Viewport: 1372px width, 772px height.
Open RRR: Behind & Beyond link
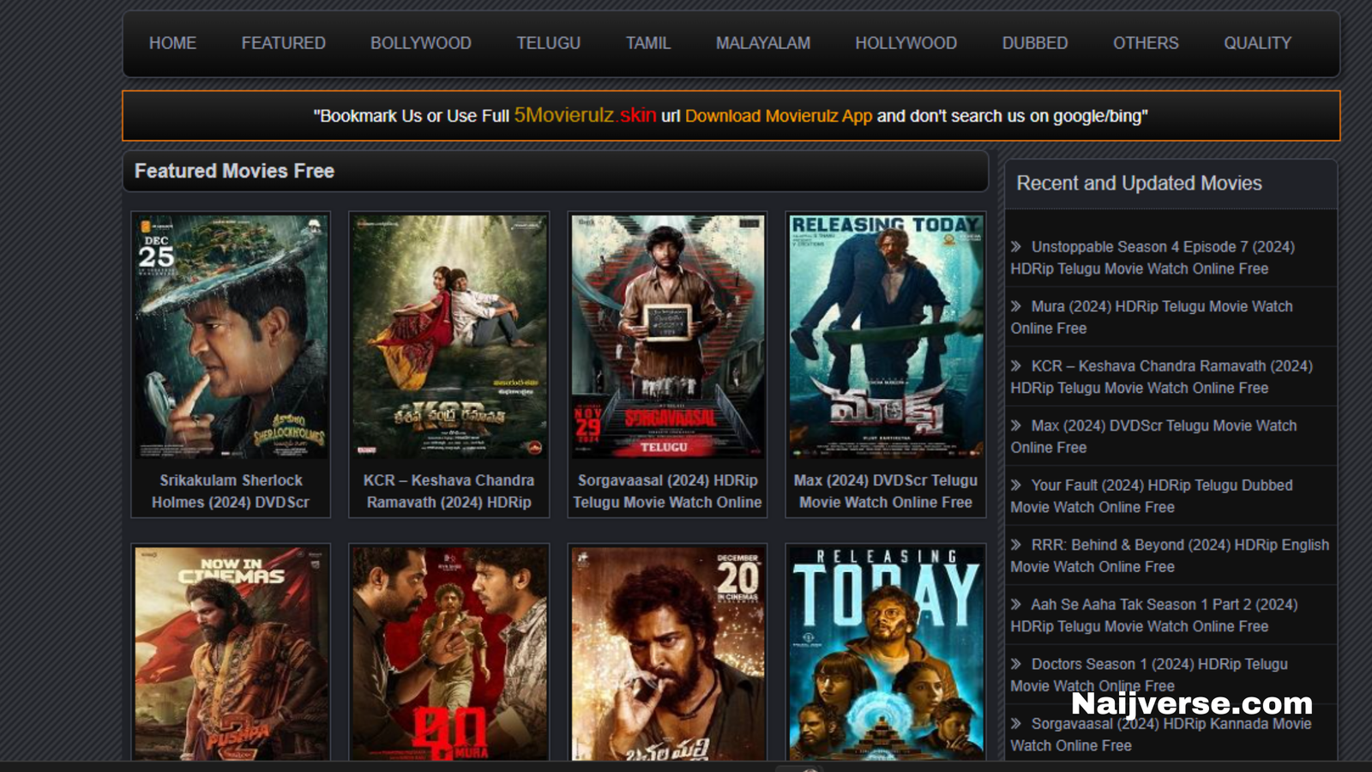(x=1170, y=556)
